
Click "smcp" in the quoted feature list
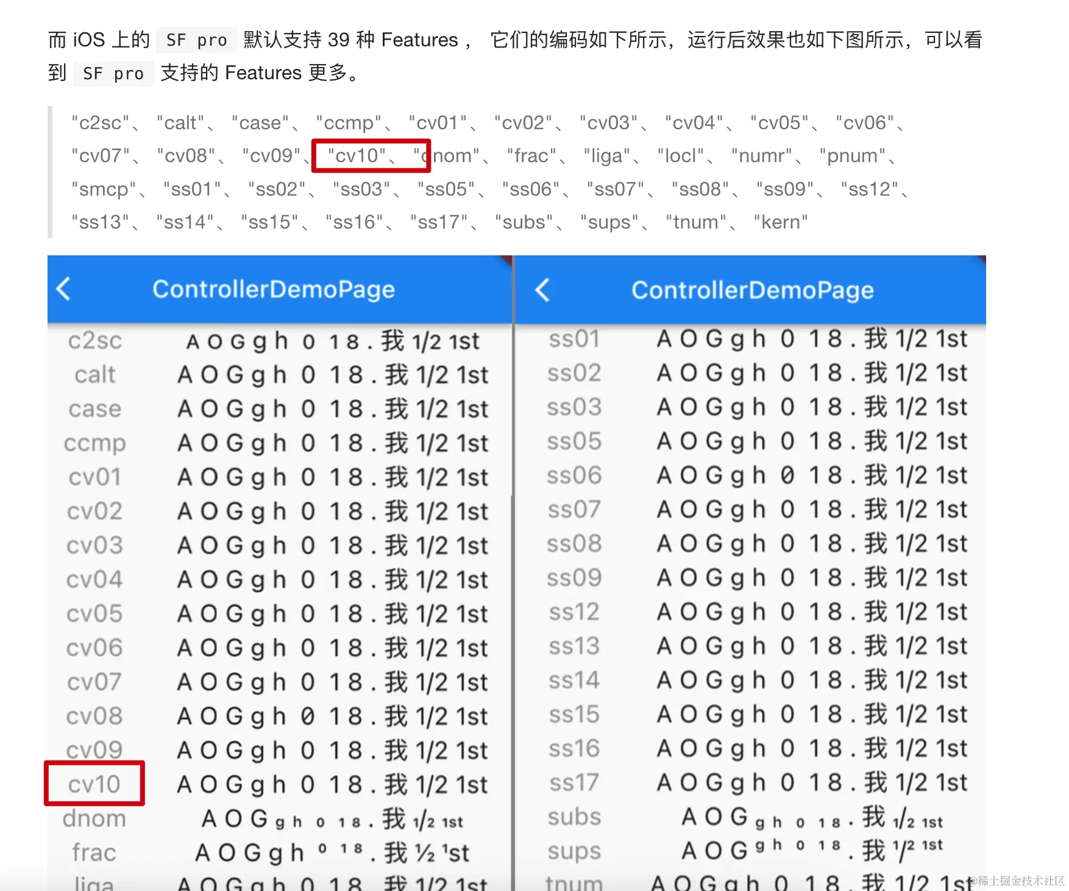(104, 190)
